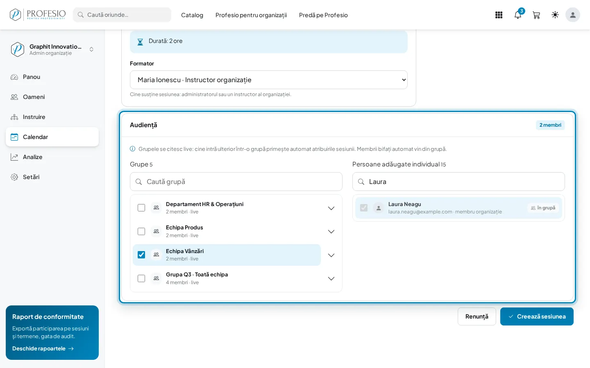The image size is (590, 368).
Task: Open Panou in the sidebar
Action: tap(52, 77)
